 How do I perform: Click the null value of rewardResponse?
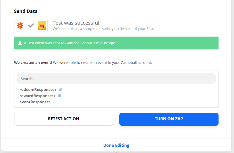coord(57,96)
